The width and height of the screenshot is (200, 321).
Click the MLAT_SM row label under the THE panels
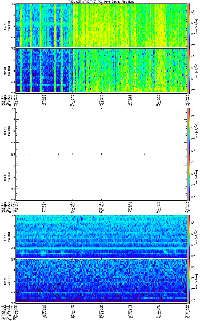[x=6, y=311]
